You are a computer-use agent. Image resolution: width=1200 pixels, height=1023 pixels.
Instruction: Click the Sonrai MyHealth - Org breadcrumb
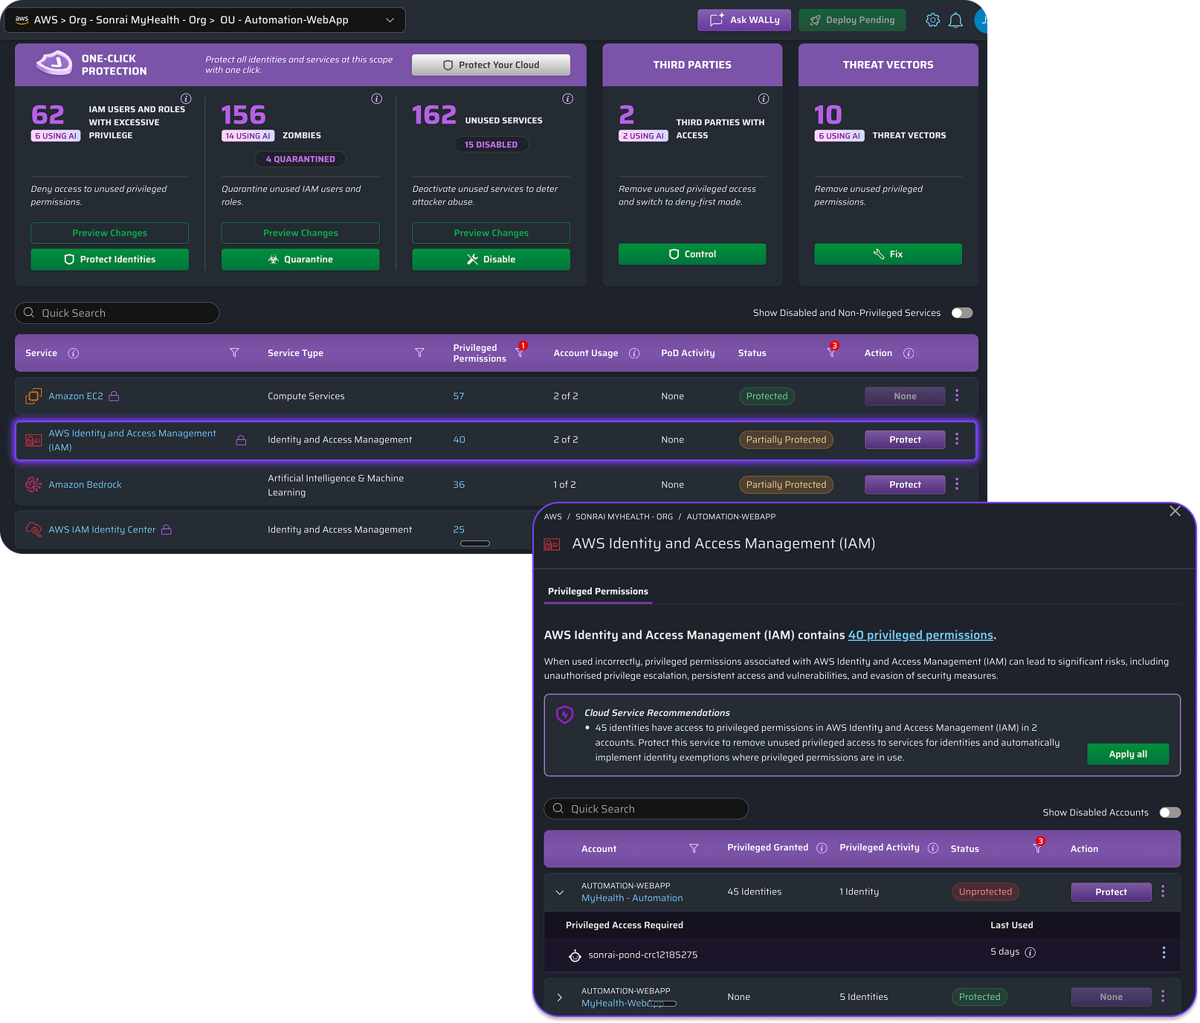pyautogui.click(x=624, y=517)
